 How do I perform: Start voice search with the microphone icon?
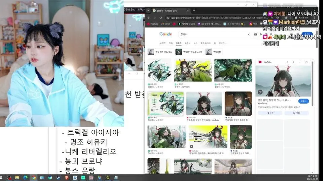point(261,35)
